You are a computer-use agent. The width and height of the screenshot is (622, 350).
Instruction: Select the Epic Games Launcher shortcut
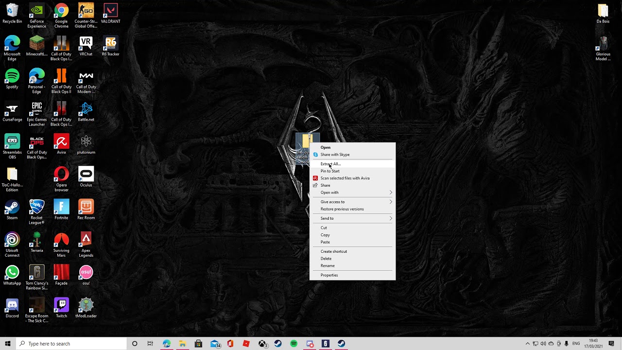click(36, 114)
